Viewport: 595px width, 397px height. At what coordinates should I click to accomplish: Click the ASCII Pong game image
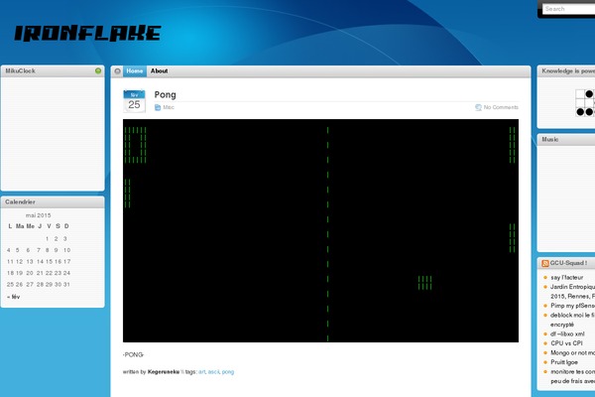point(320,230)
